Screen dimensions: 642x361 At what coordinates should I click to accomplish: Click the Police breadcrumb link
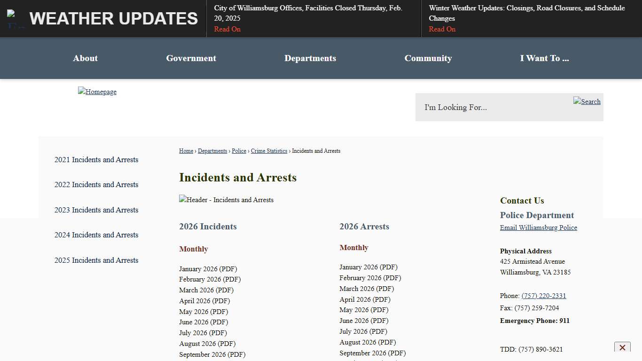coord(239,151)
